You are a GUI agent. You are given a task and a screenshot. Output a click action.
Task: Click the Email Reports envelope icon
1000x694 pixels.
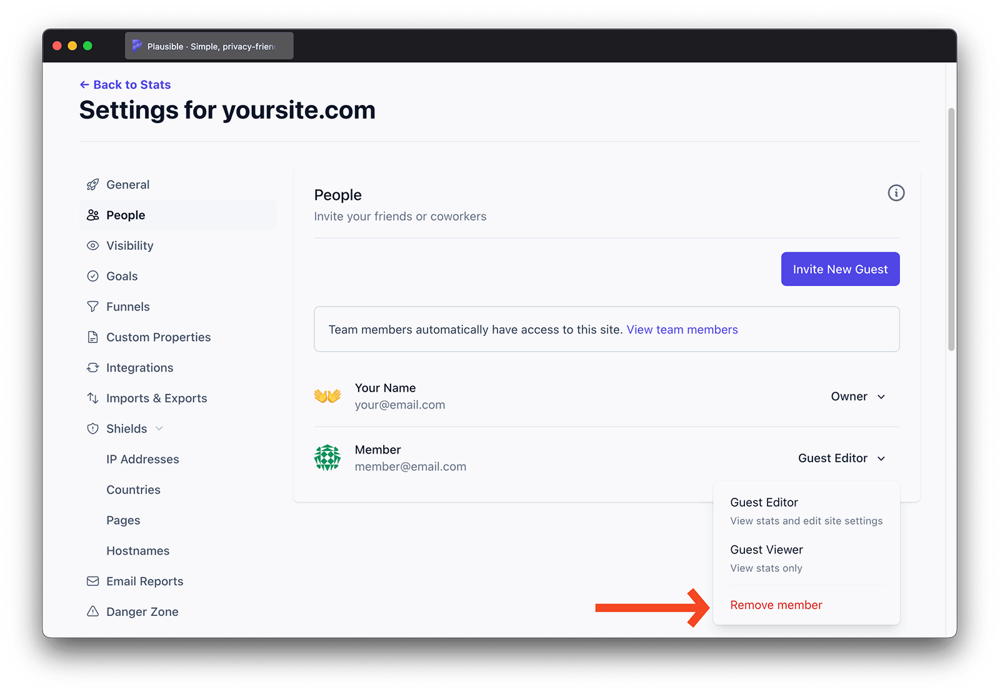click(x=92, y=582)
